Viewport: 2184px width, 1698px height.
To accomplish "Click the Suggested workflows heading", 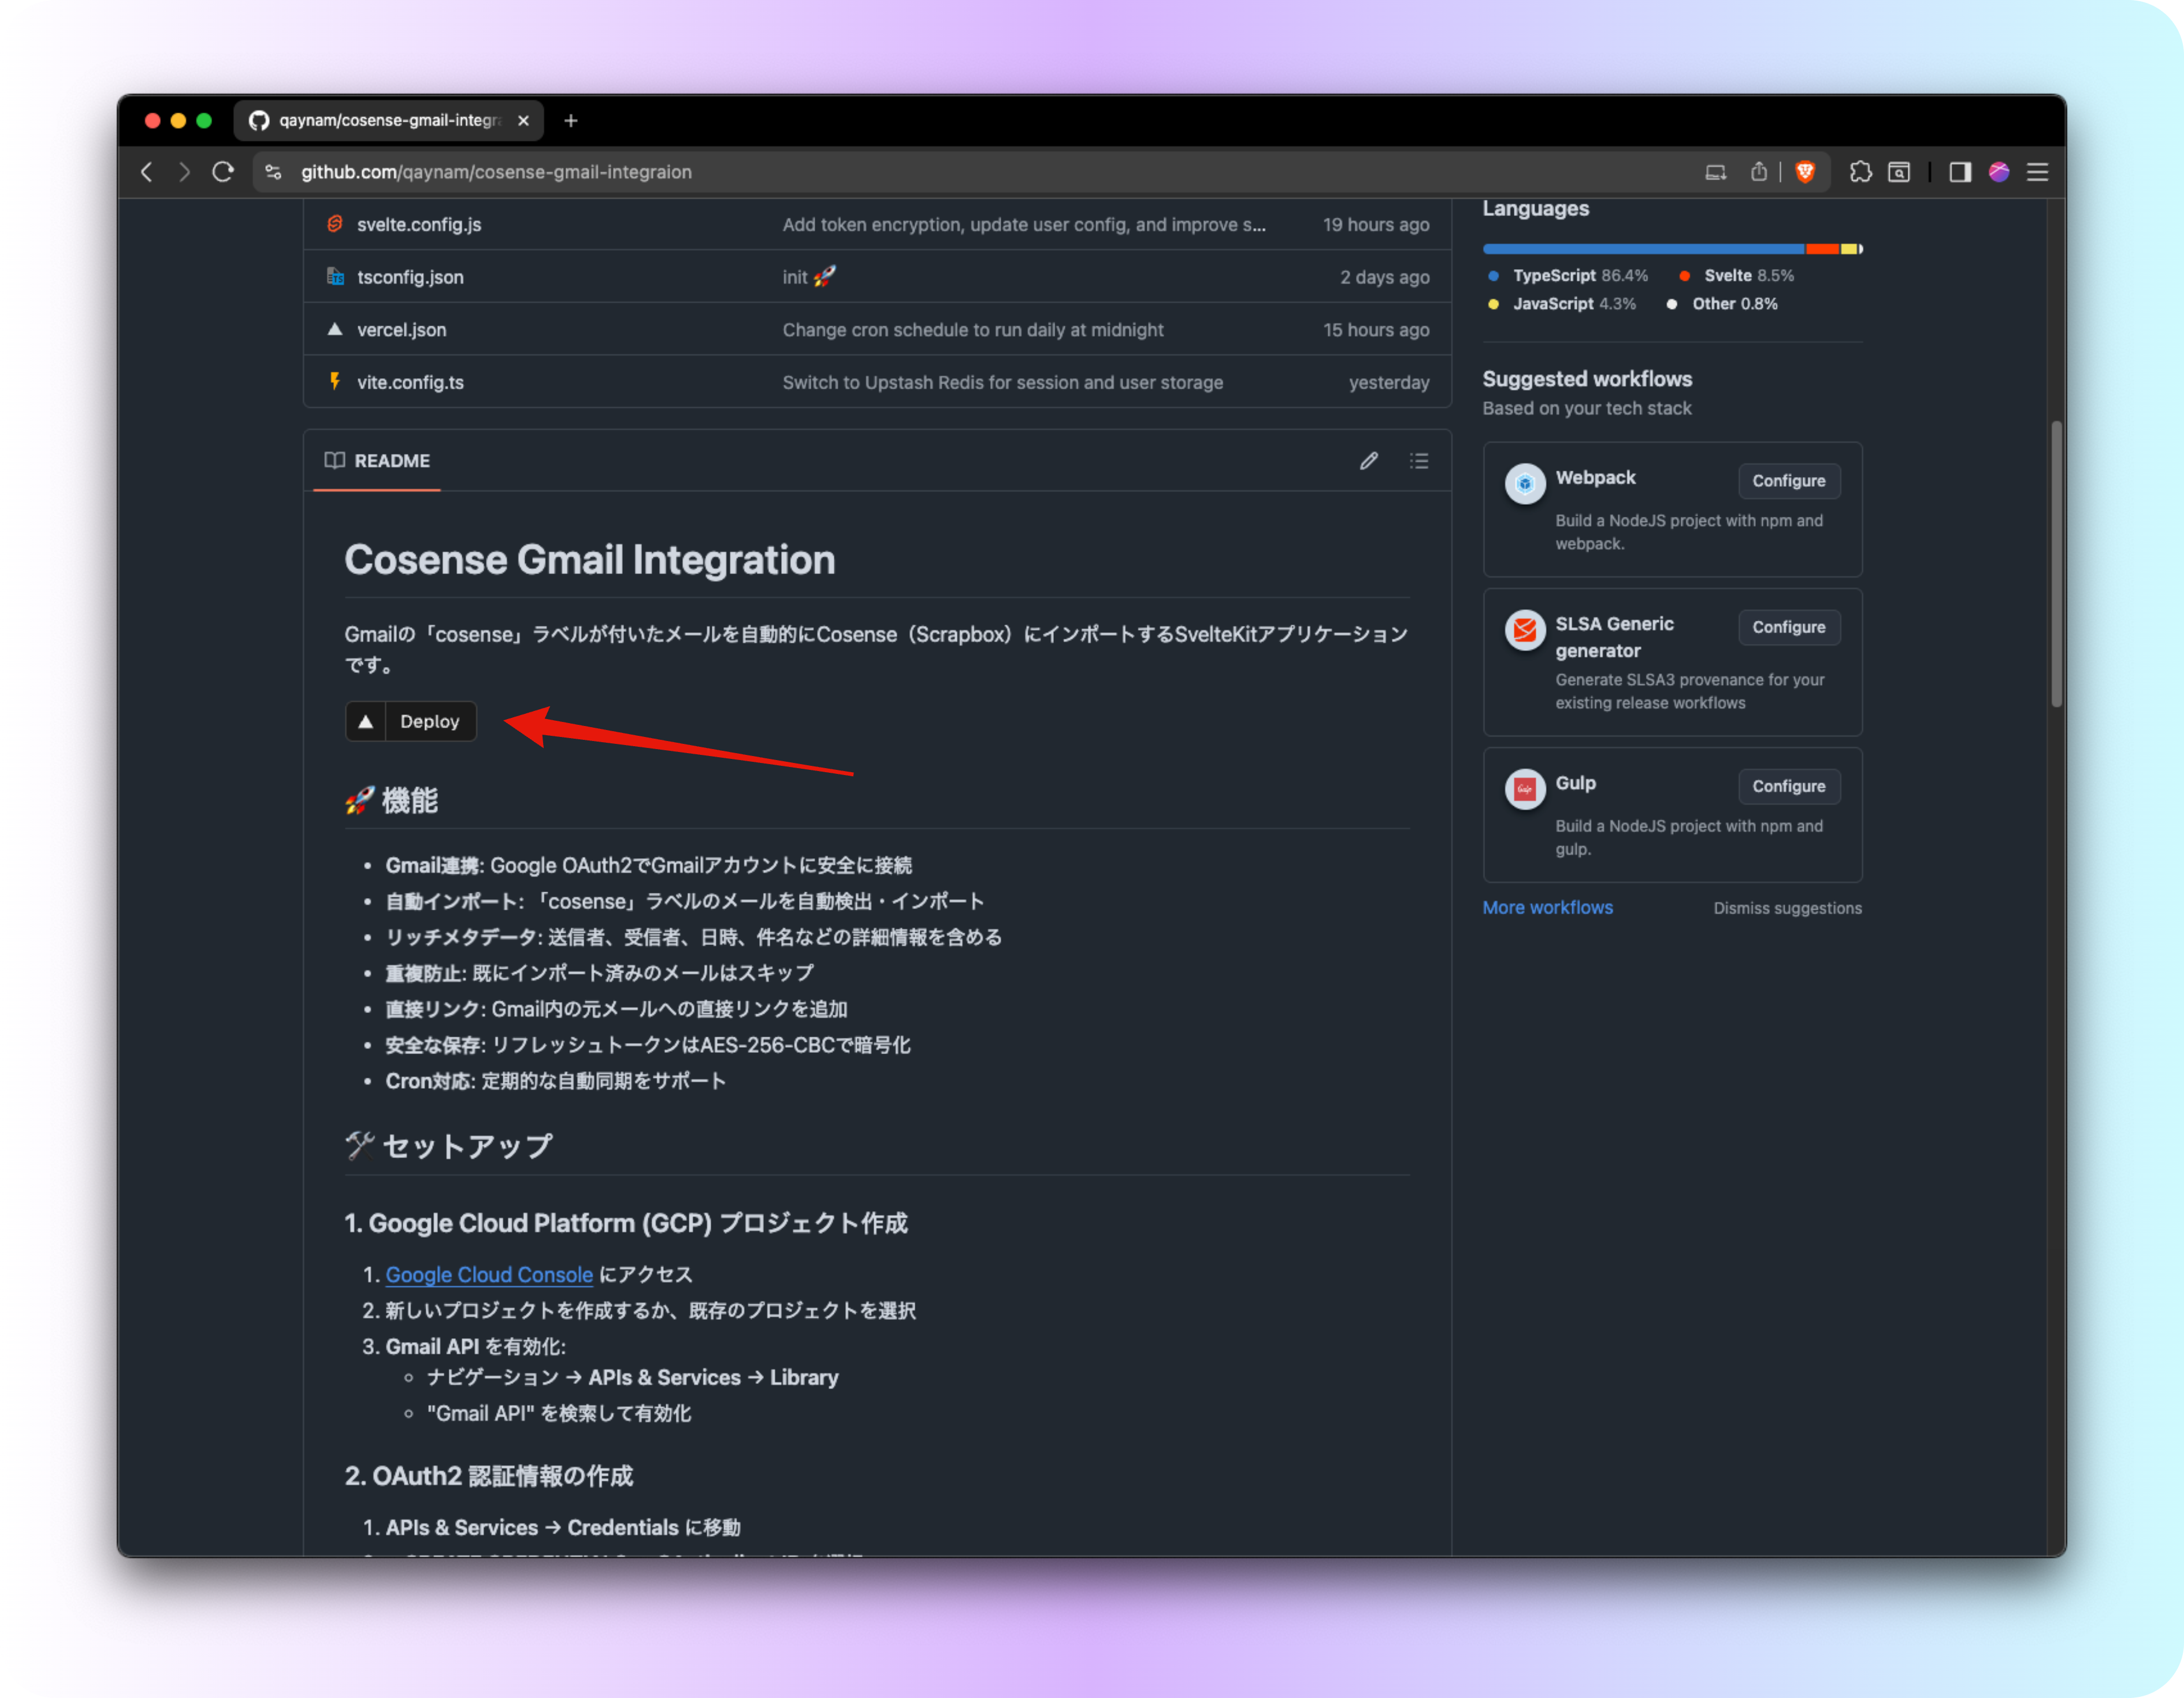I will coord(1587,379).
